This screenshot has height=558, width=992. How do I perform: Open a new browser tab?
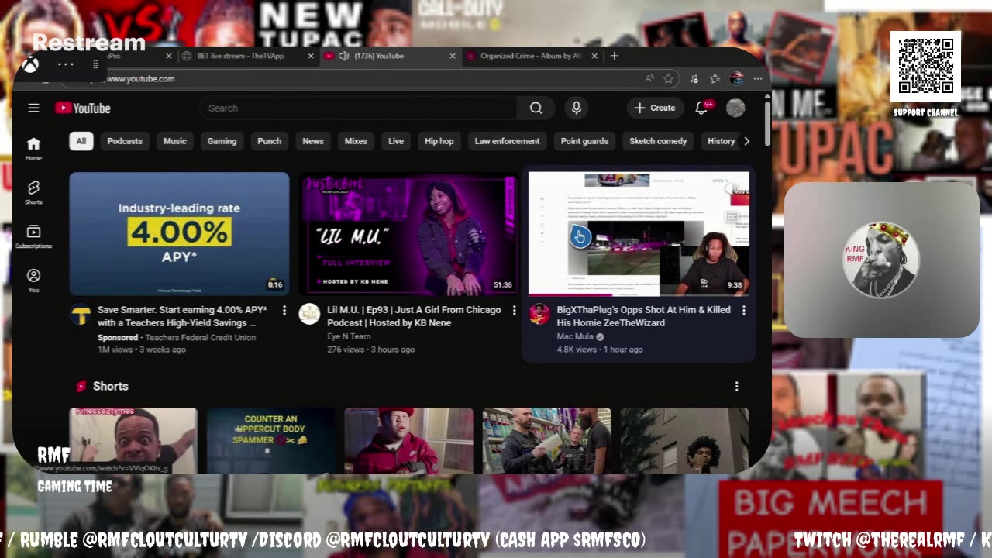point(615,56)
